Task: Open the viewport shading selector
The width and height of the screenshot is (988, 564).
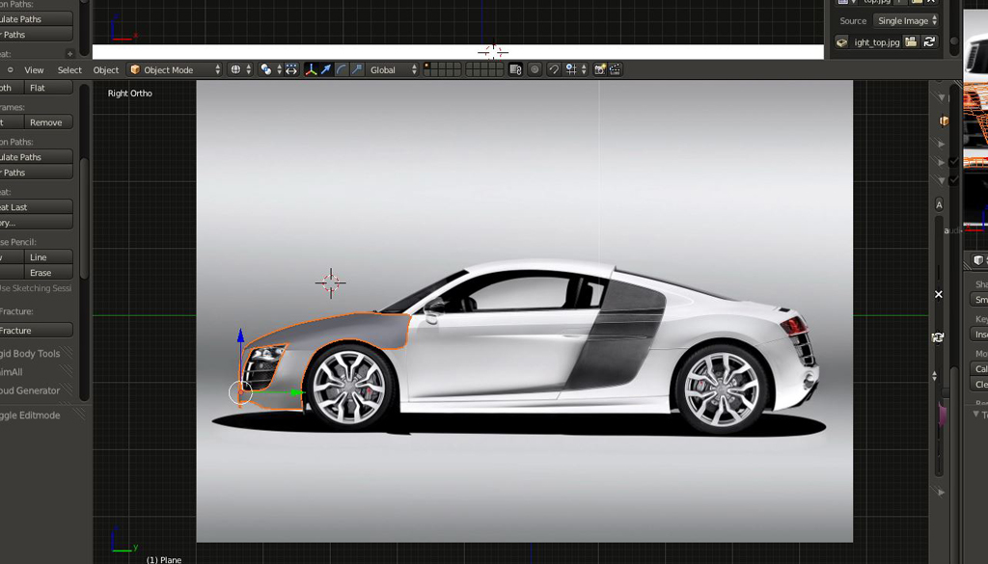Action: pos(240,69)
